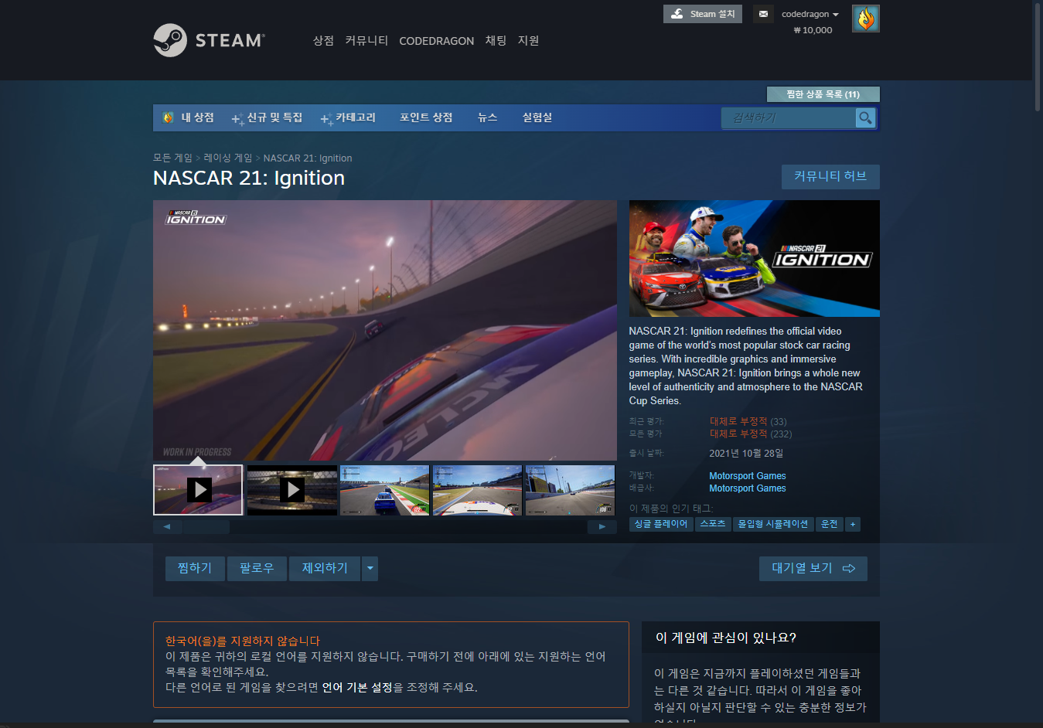View the 찜한 상품 목록 (11) wishlist
1043x728 pixels.
pos(823,94)
